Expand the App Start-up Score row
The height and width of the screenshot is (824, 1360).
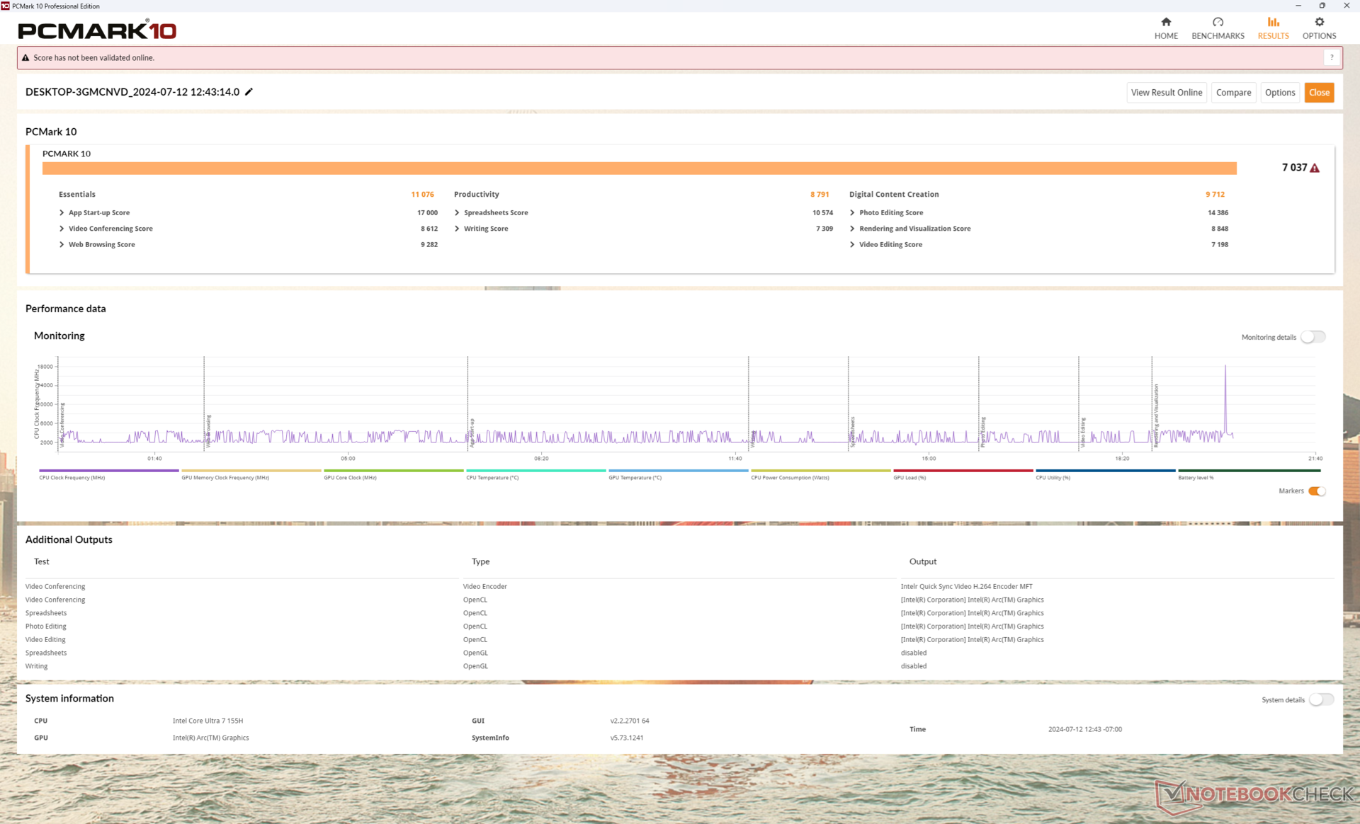62,212
